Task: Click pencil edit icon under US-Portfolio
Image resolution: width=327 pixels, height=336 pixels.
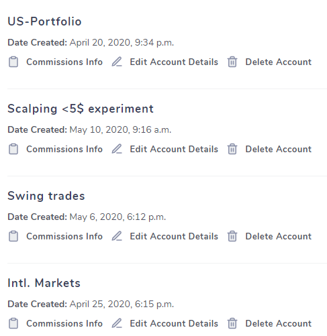Action: (x=117, y=62)
